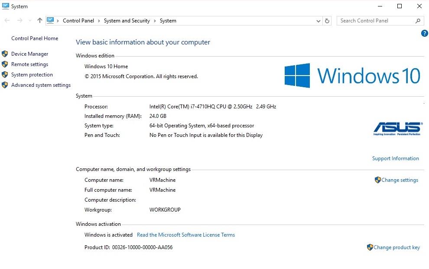Select the No Pen or Touch Input text

206,135
